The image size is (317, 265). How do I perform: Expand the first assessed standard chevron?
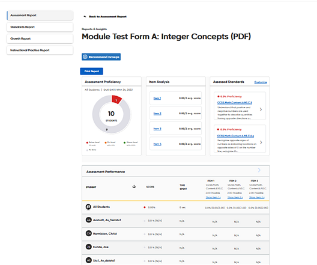point(261,109)
